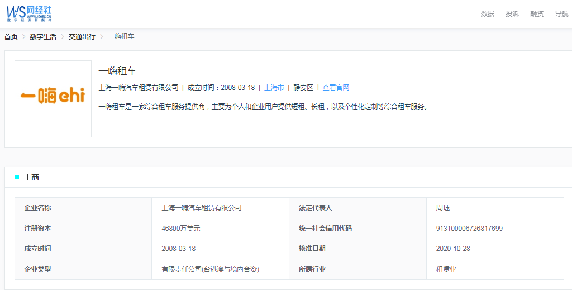This screenshot has width=572, height=290.
Task: Select the 统一社会信用代码 label
Action: point(326,229)
